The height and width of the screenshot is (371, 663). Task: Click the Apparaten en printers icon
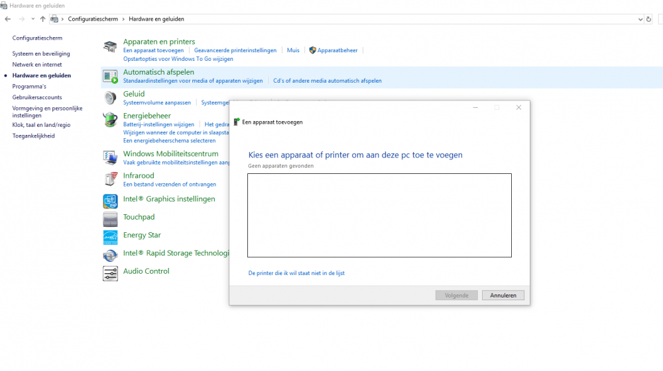click(x=110, y=46)
